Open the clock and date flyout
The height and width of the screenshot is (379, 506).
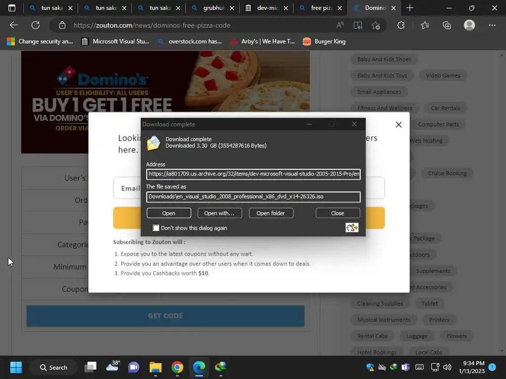472,367
